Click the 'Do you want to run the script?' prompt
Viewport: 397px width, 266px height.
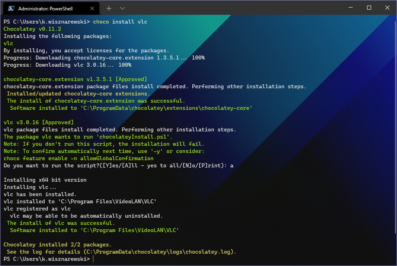119,166
